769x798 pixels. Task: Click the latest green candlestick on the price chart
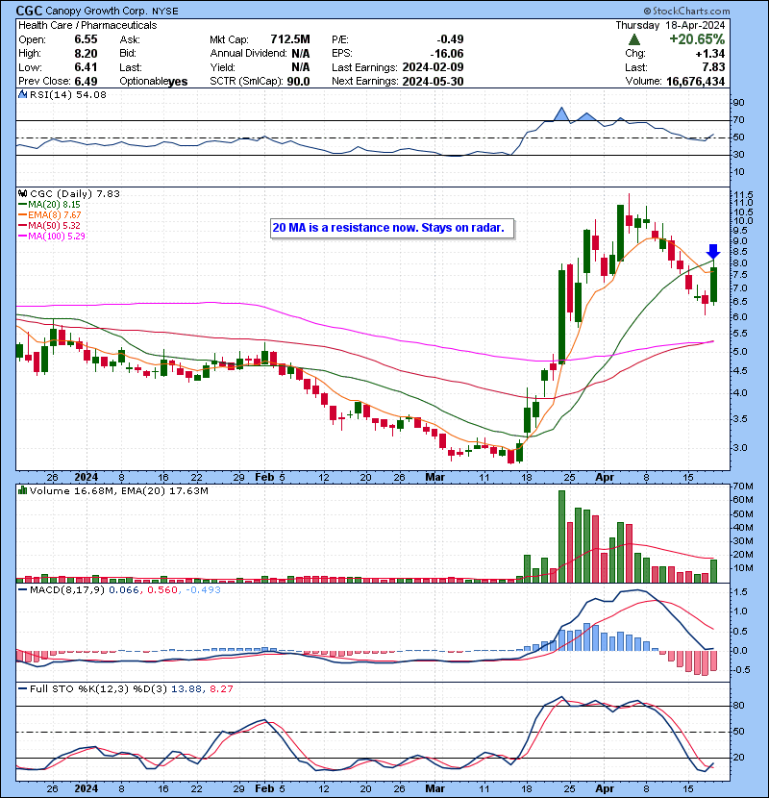pos(714,286)
